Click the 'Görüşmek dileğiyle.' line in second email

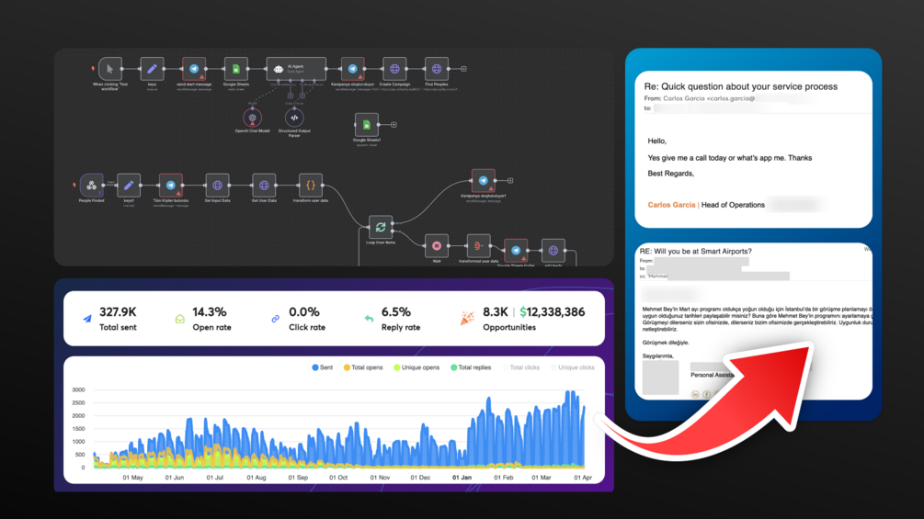(x=666, y=343)
